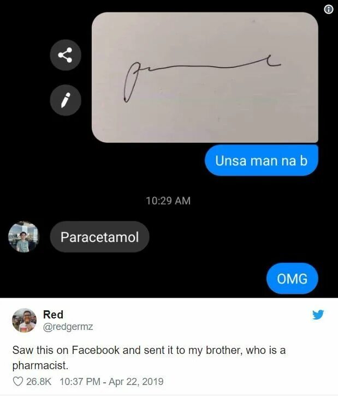Viewport: 338px width, 397px height.
Task: Select the 'OMG' message bubble
Action: [292, 279]
